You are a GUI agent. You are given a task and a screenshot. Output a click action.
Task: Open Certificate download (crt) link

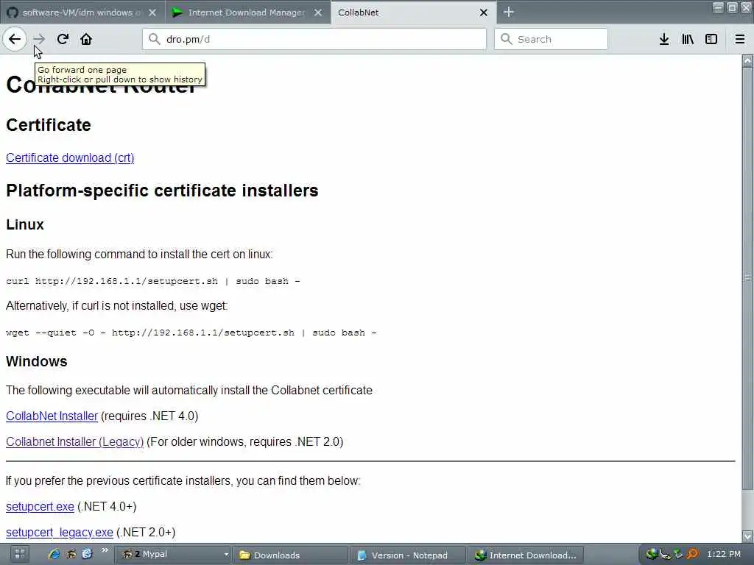(x=70, y=157)
